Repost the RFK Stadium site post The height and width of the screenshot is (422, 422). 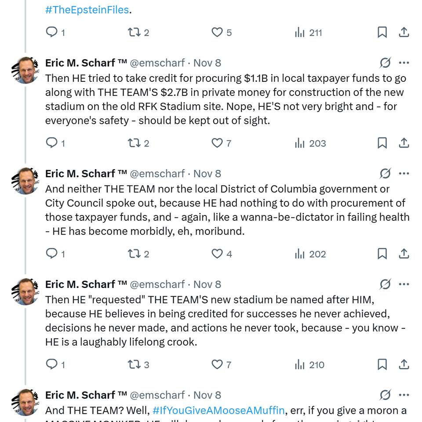(x=134, y=143)
